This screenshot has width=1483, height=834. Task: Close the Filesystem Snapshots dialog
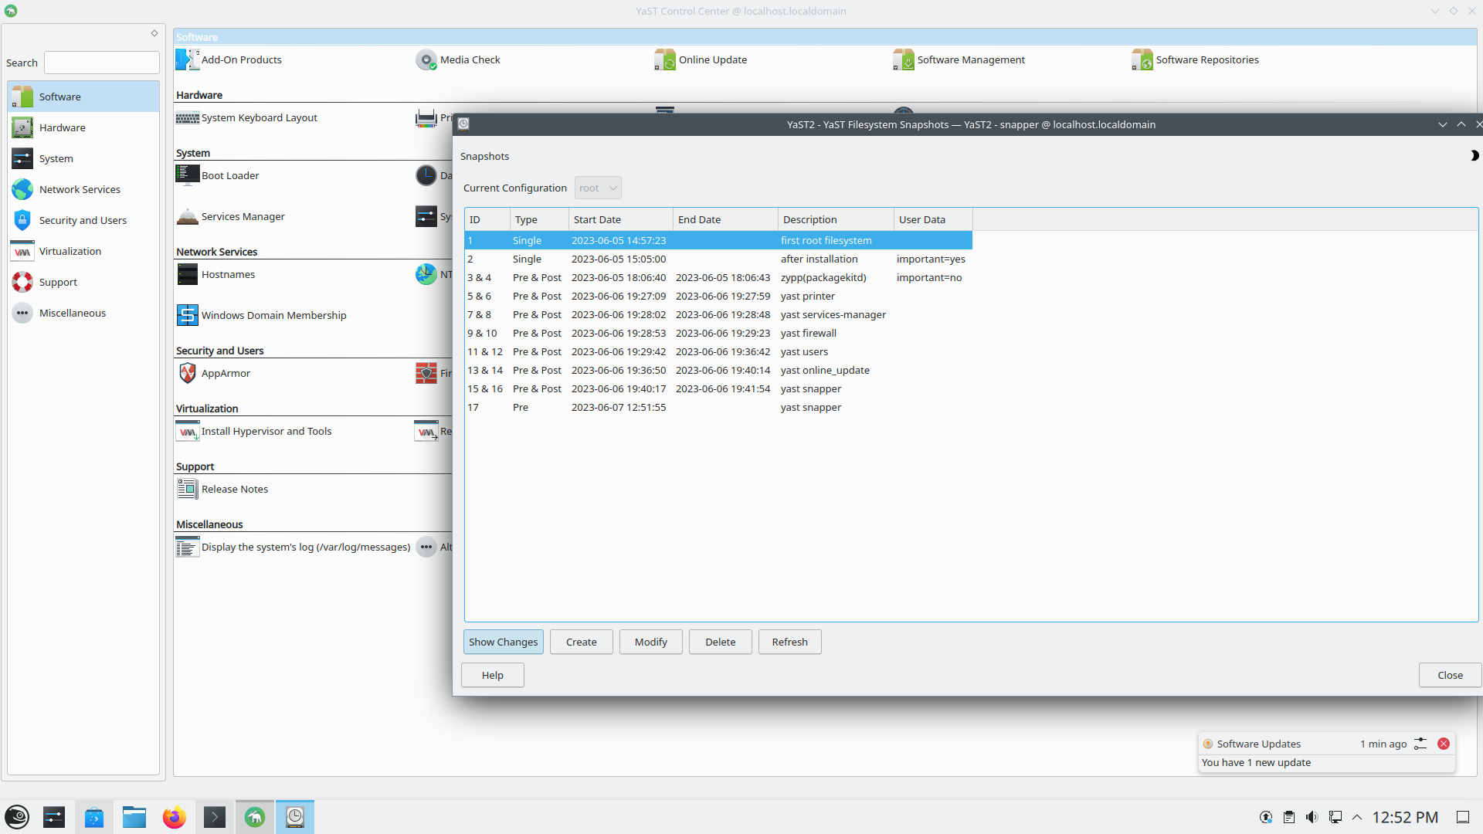pyautogui.click(x=1451, y=675)
